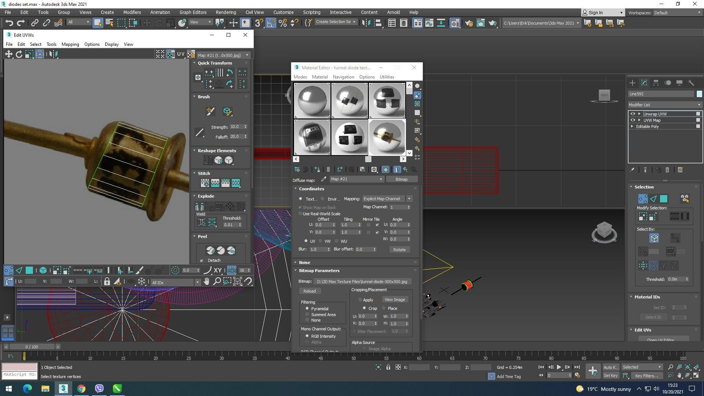Click the Undo arrow in main toolbar
Viewport: 704px width, 396px height.
9,23
